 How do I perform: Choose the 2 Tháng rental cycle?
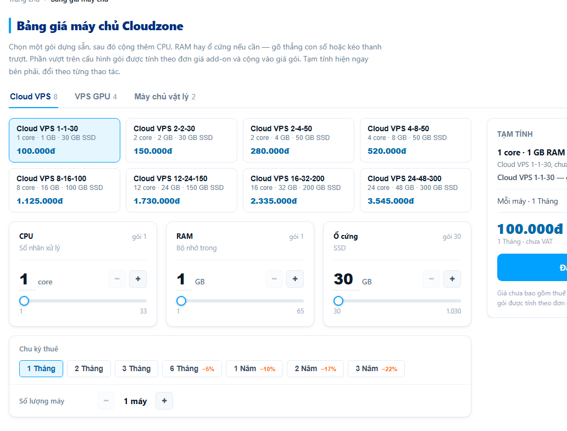[89, 368]
